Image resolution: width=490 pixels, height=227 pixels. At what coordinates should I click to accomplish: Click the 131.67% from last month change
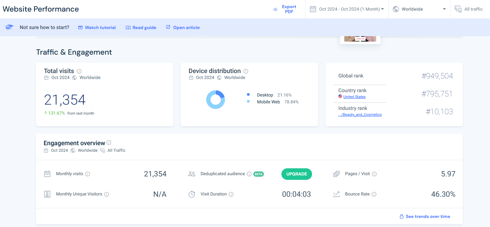69,113
